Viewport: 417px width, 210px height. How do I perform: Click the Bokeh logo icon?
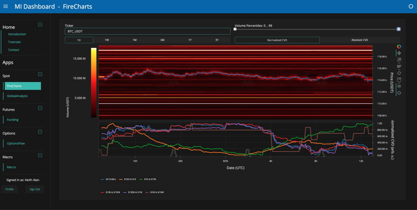[399, 47]
